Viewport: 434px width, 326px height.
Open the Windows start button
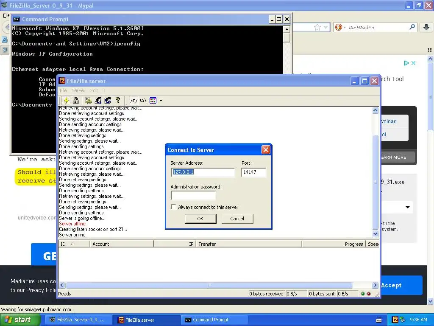(20, 320)
